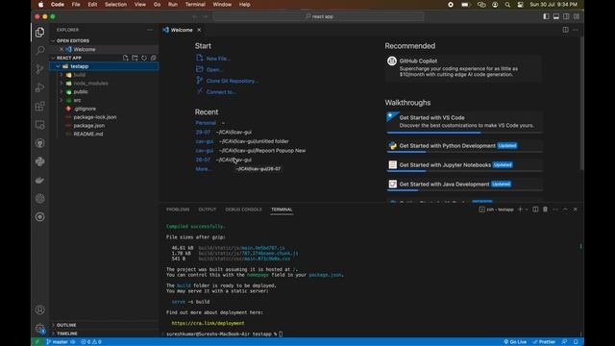
Task: Toggle primary side bar visibility
Action: [546, 16]
